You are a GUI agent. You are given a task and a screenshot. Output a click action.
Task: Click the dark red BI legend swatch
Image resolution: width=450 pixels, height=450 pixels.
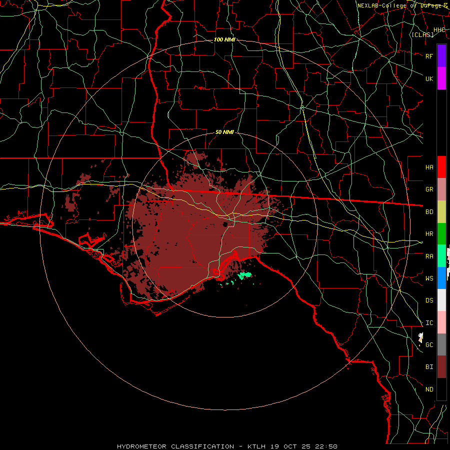[441, 367]
